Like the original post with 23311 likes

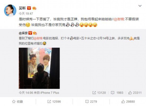pyautogui.click(x=135, y=93)
